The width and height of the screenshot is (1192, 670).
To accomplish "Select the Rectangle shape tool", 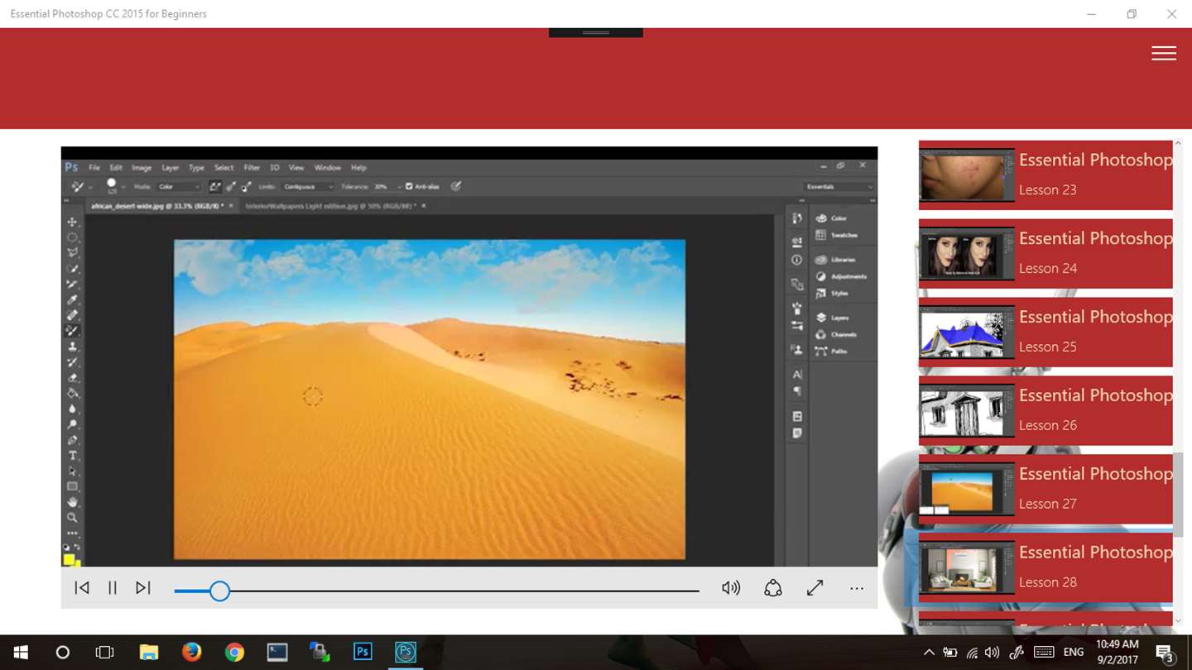I will 73,486.
